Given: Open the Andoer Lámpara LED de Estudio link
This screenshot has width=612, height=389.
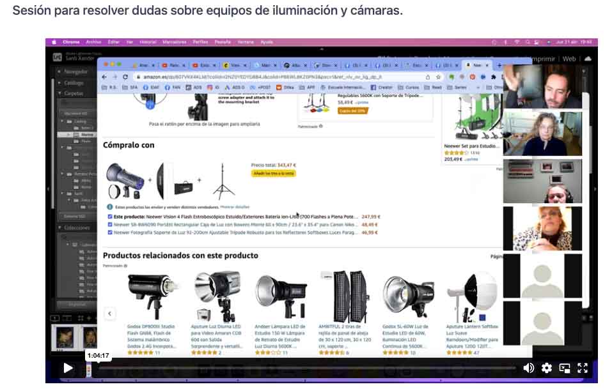Looking at the screenshot, I should 280,336.
